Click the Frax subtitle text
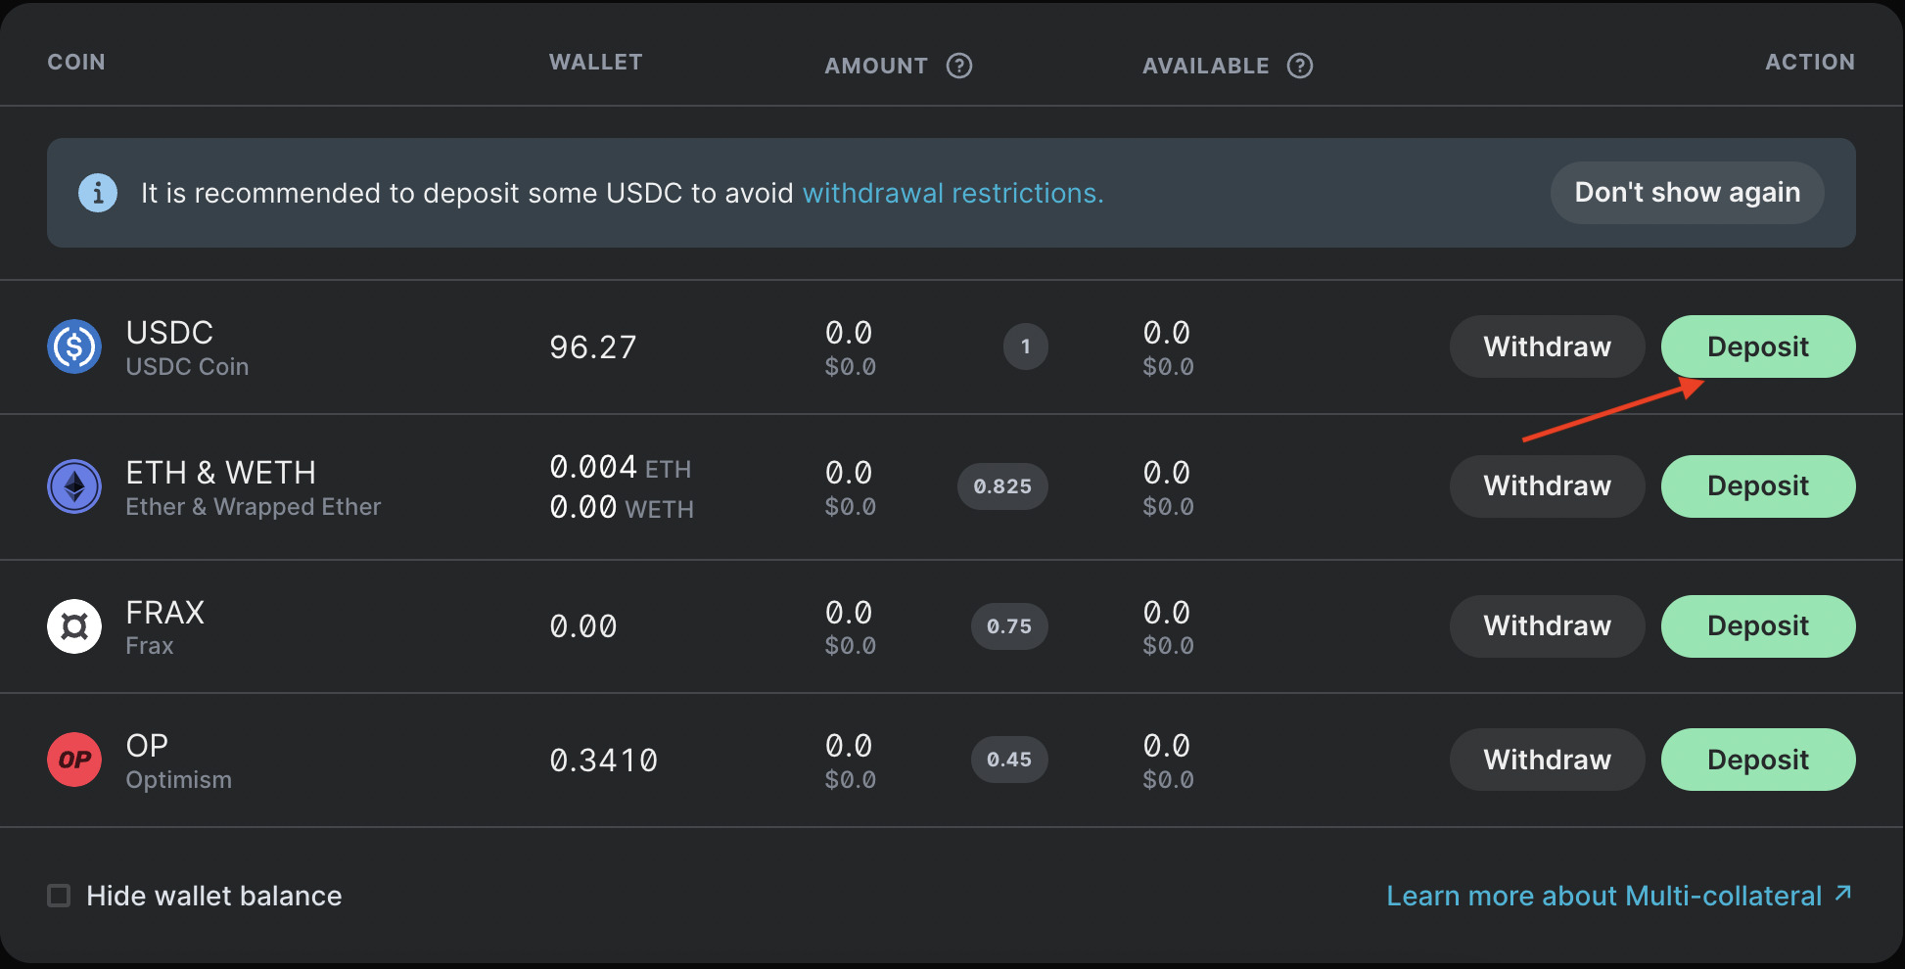1905x969 pixels. 150,646
